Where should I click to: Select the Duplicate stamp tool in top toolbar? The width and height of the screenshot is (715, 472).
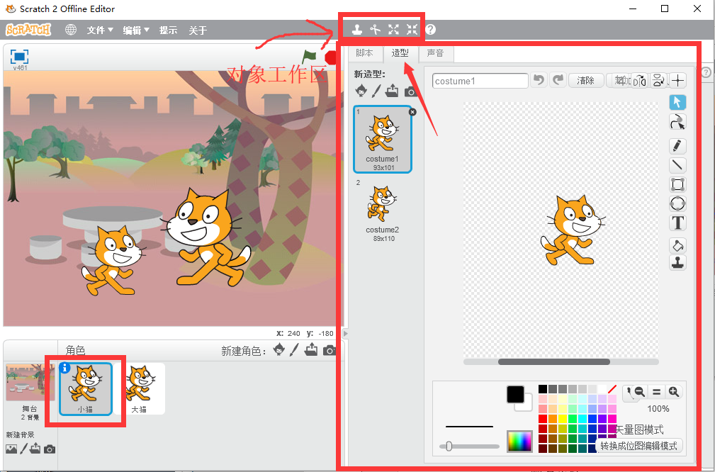tap(357, 30)
